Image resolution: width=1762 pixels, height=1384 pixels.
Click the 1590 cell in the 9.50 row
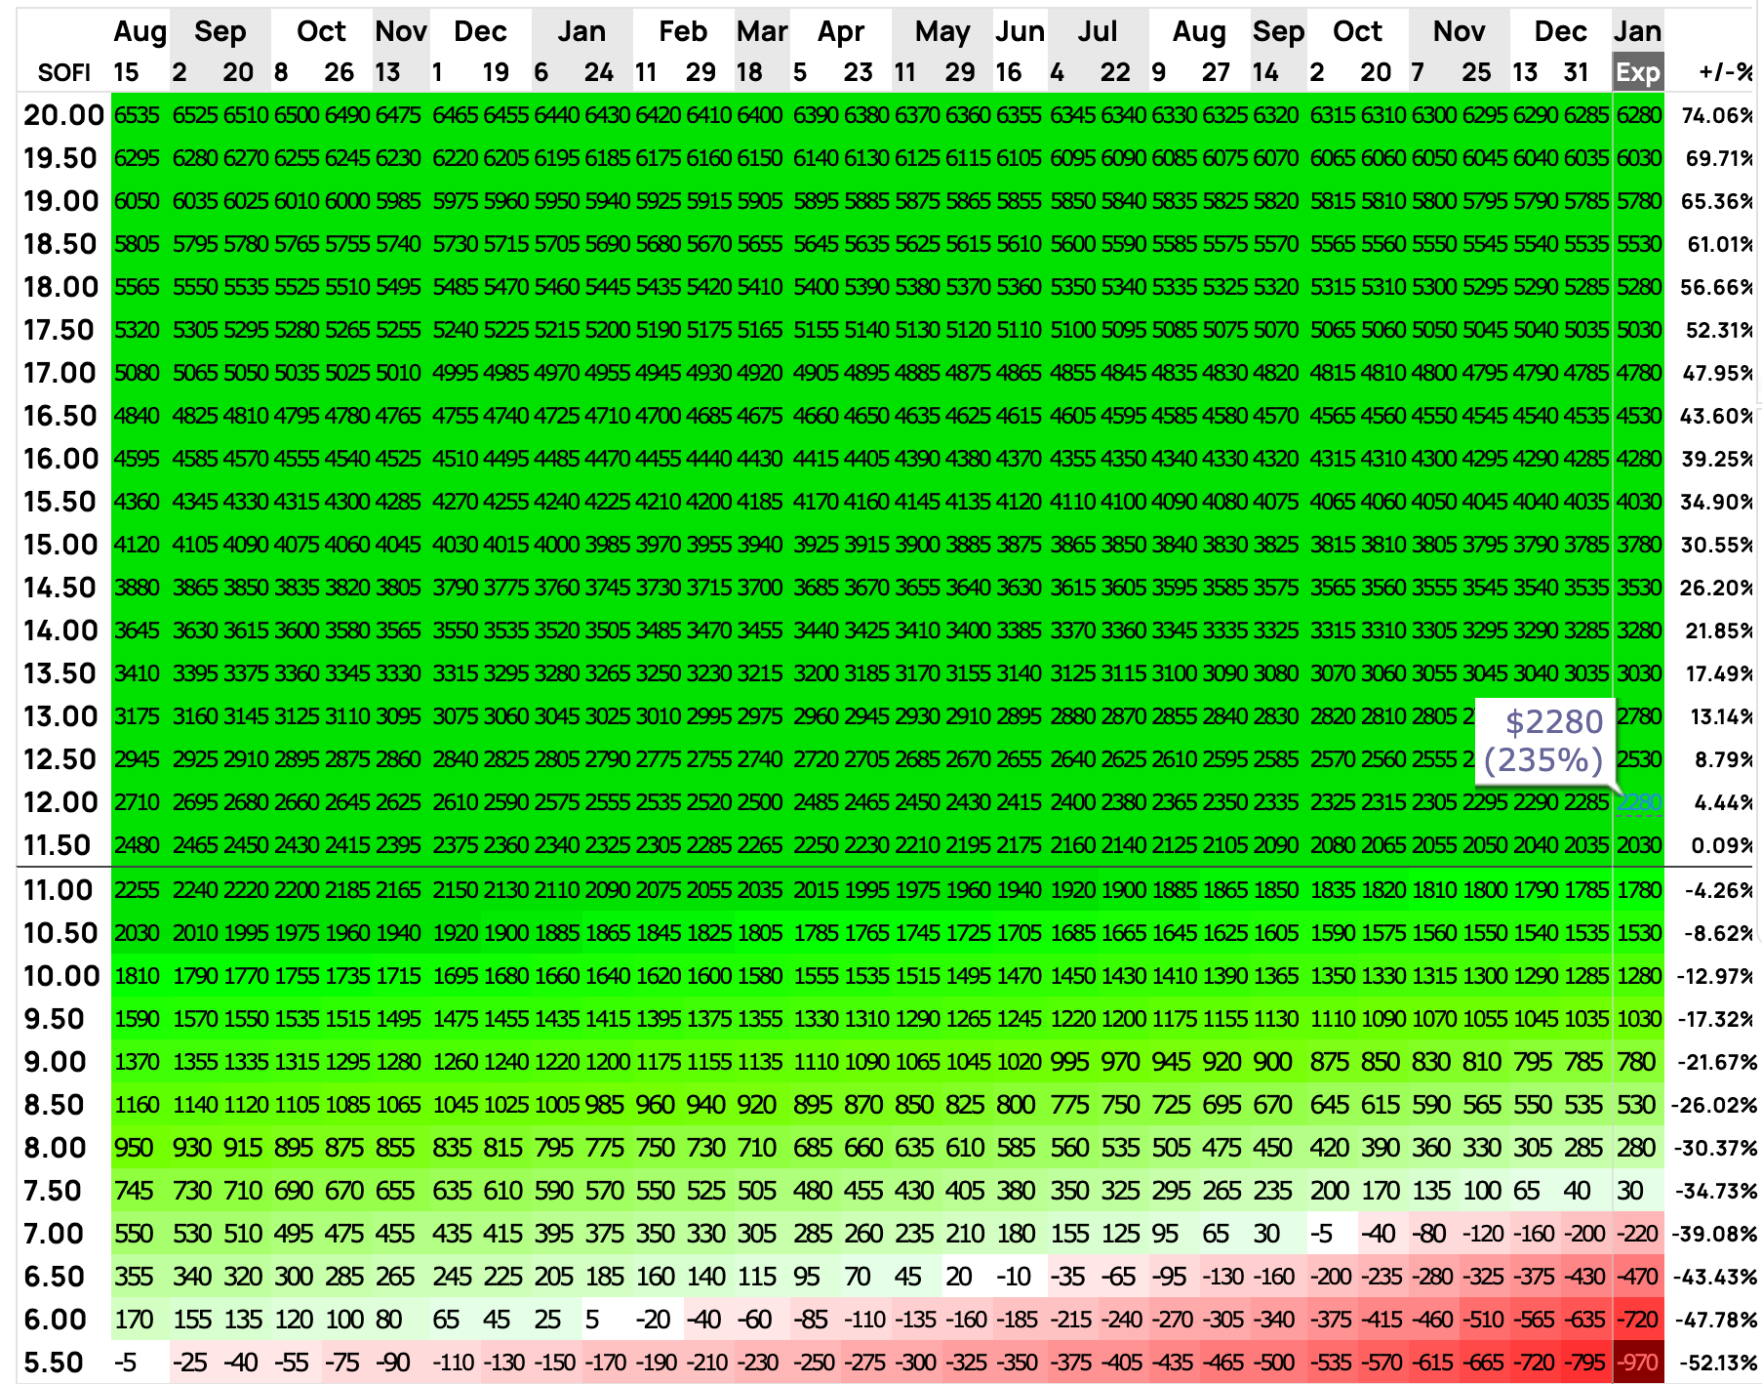click(x=137, y=1019)
